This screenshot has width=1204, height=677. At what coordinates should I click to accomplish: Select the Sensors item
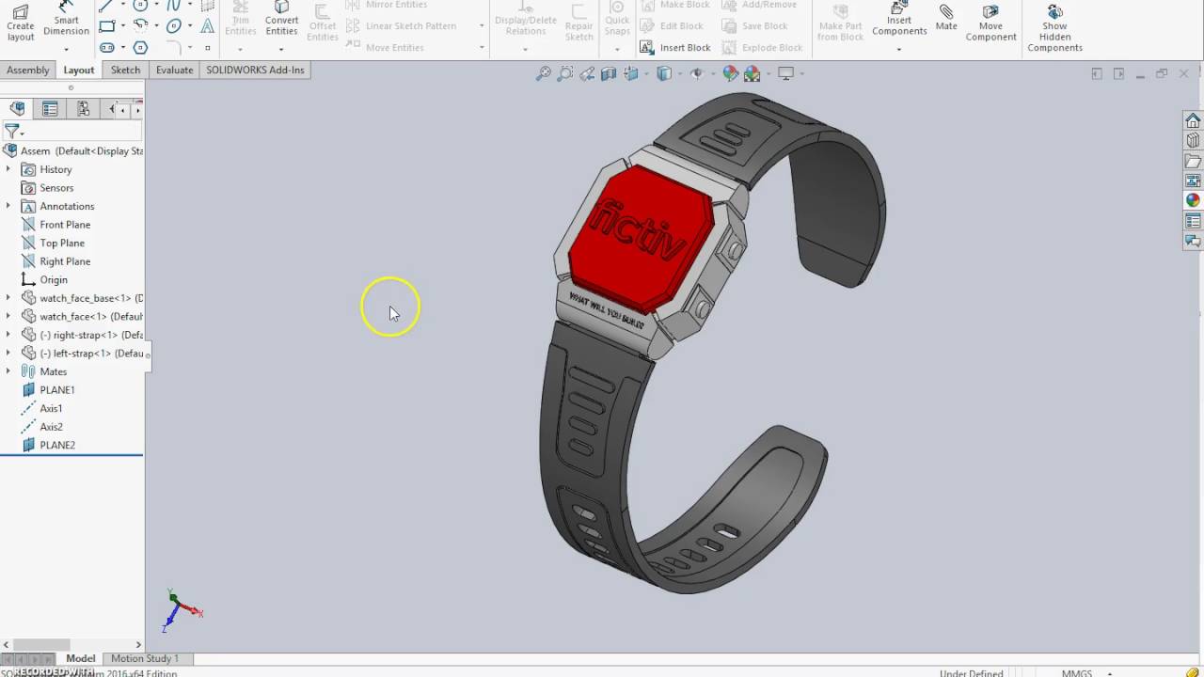point(56,188)
